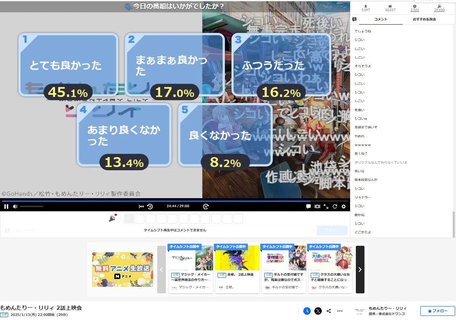Click comment 'オリジナルなんて作らなくていいよ'
Image resolution: width=456 pixels, height=320 pixels.
[380, 162]
